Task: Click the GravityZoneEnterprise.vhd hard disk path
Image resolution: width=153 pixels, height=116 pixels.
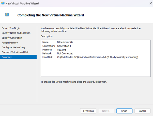Action: 97,57
